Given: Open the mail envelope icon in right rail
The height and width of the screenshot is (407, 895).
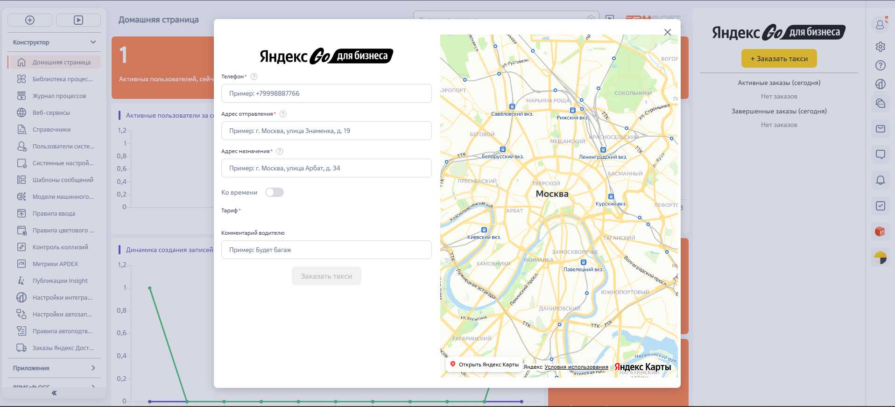Looking at the screenshot, I should (x=881, y=129).
